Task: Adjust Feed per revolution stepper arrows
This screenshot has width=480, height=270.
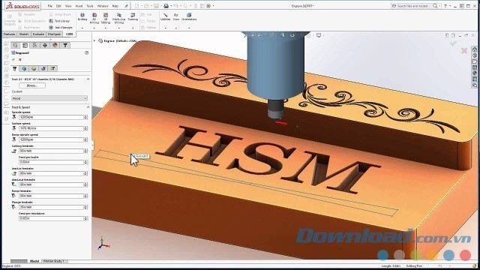Action: [x=85, y=218]
